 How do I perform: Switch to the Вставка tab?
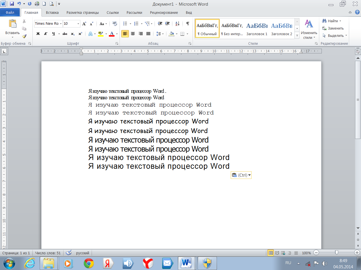click(x=52, y=12)
